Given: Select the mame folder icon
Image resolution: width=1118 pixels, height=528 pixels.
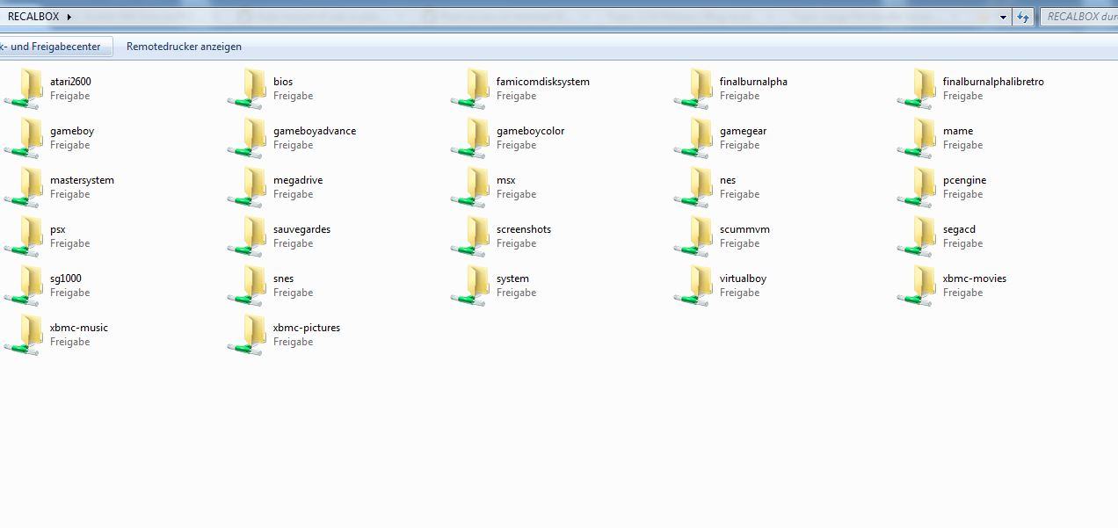Looking at the screenshot, I should pyautogui.click(x=917, y=138).
